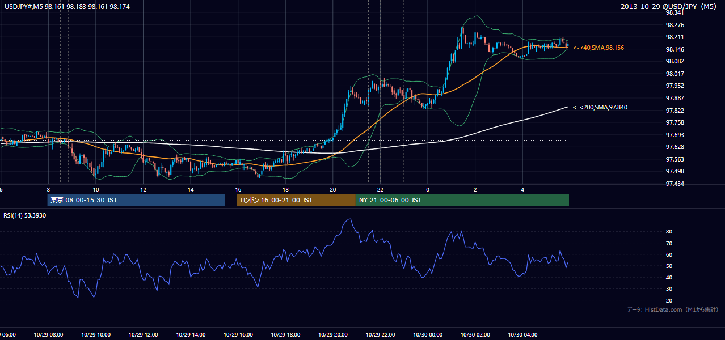Click the 10/30 04:00 date axis label
Viewport: 725px width, 340px height.
click(x=522, y=335)
